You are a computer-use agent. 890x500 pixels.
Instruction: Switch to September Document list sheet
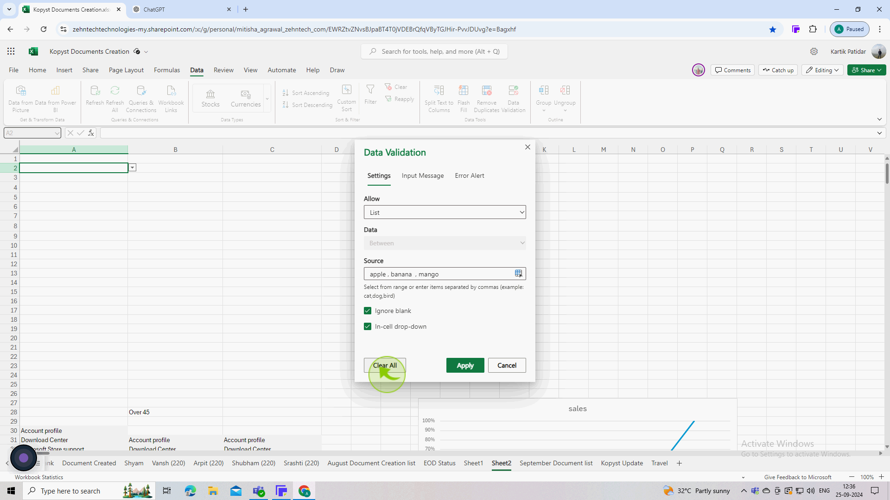(556, 463)
